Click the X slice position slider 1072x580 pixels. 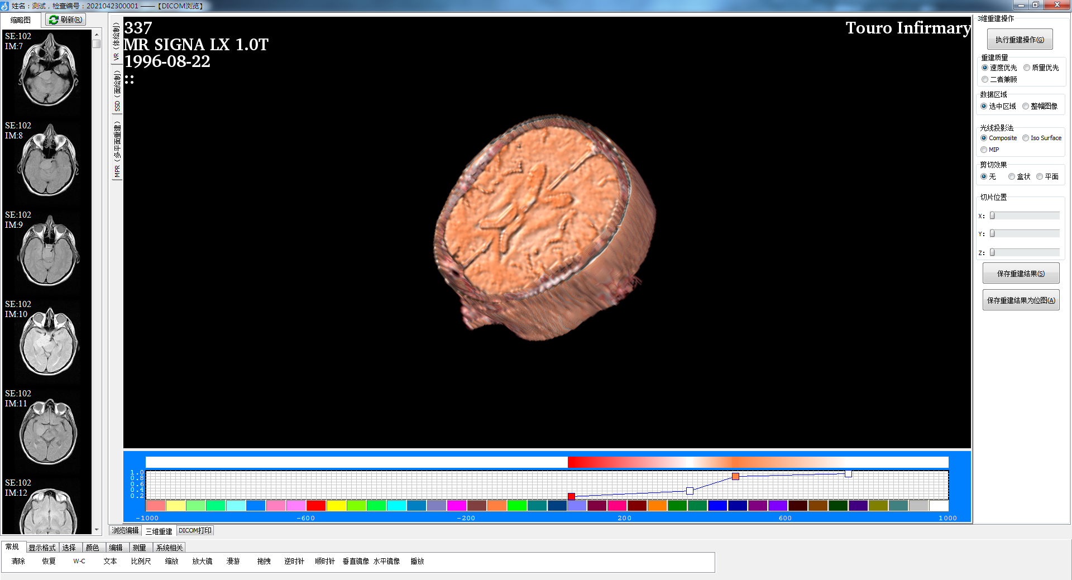(1025, 215)
